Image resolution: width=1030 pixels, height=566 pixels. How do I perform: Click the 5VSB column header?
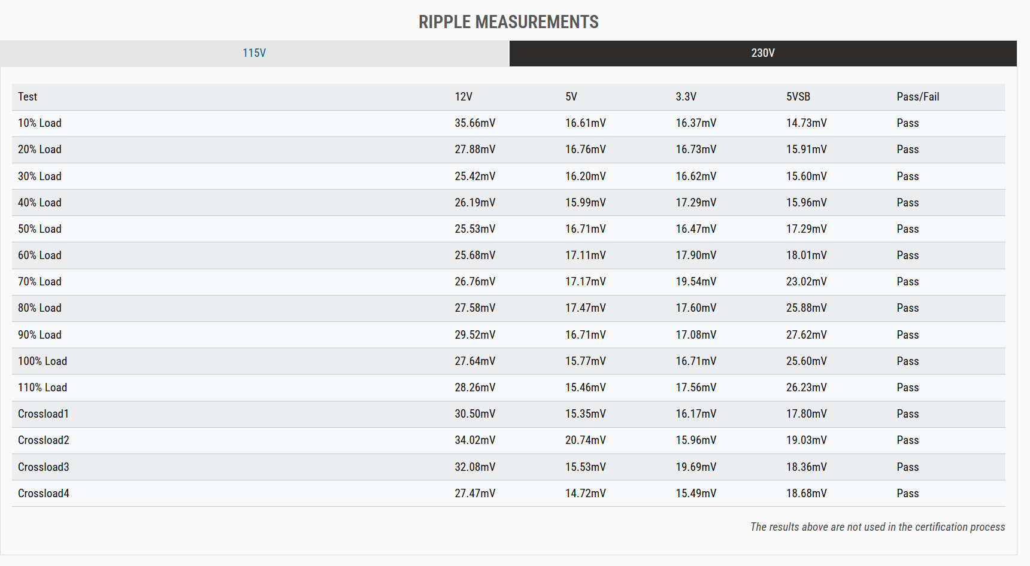798,97
